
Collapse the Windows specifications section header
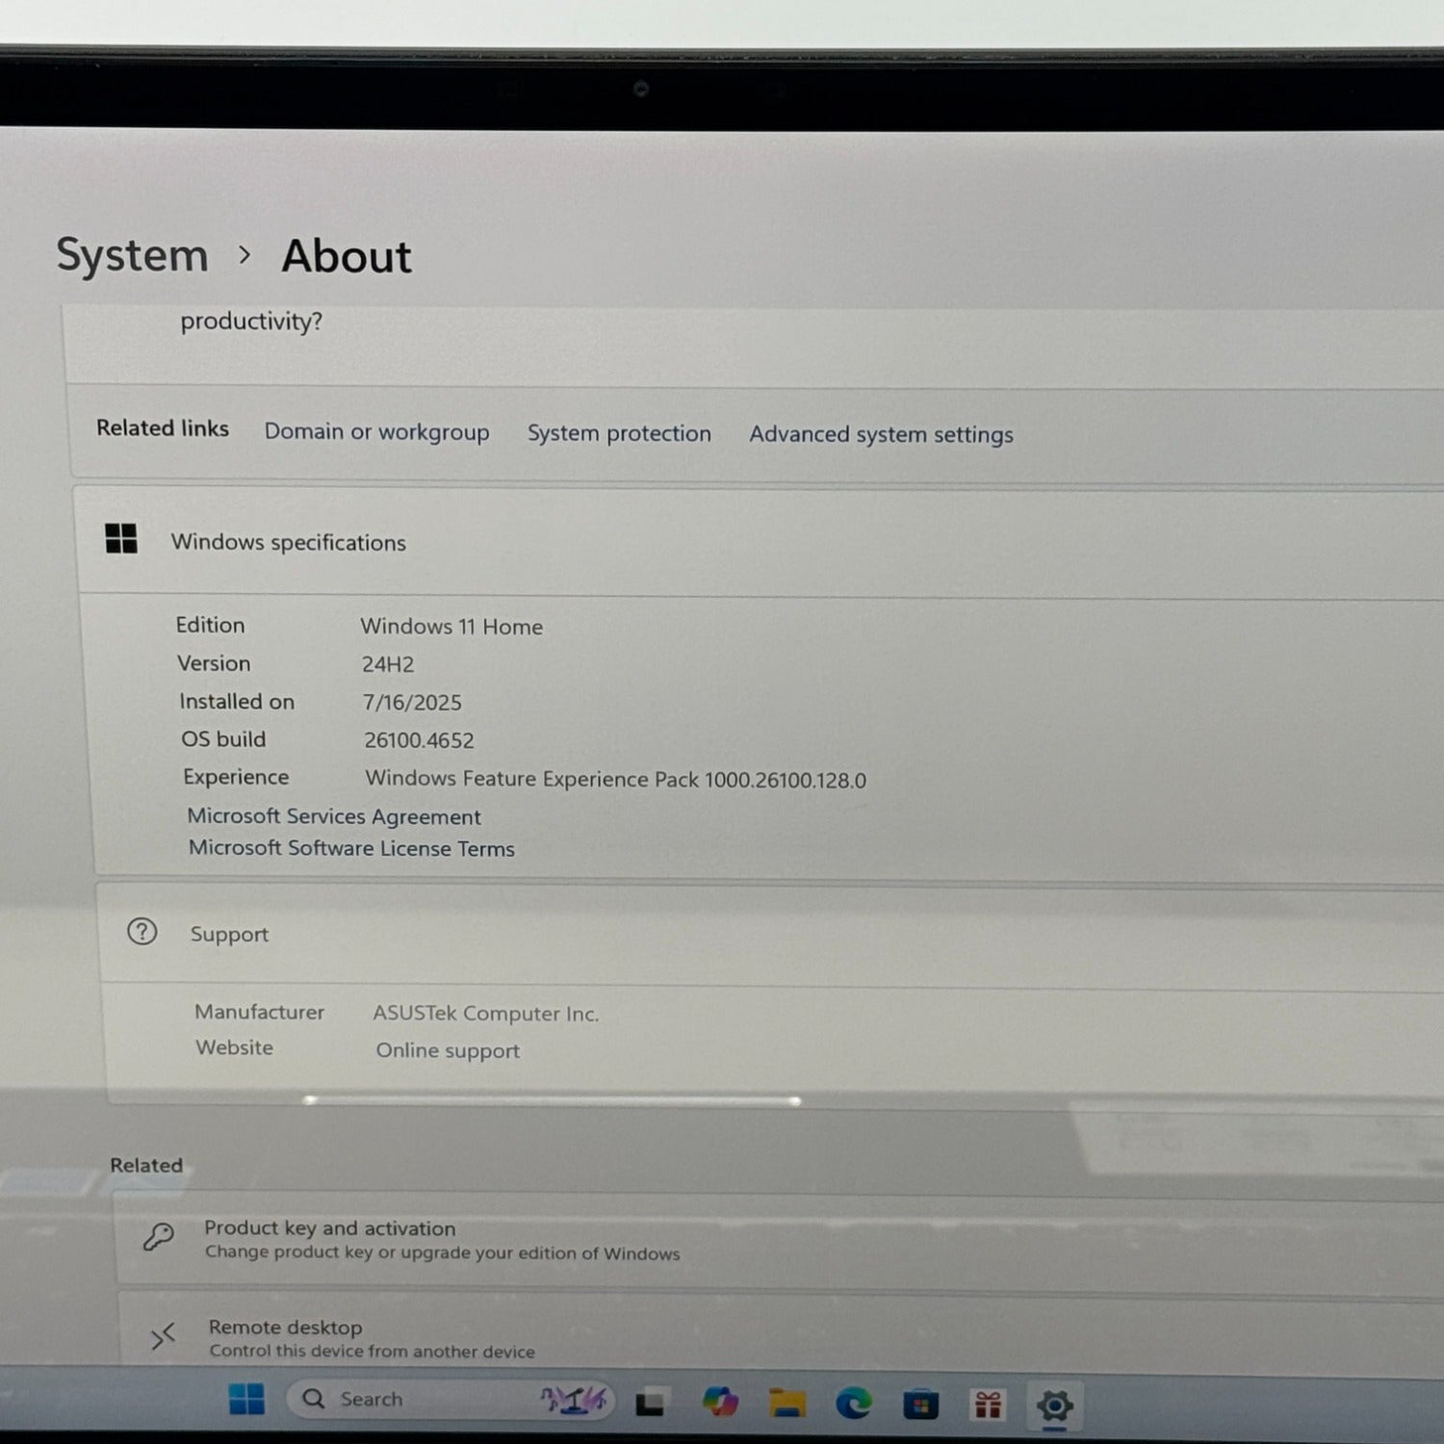pyautogui.click(x=761, y=542)
